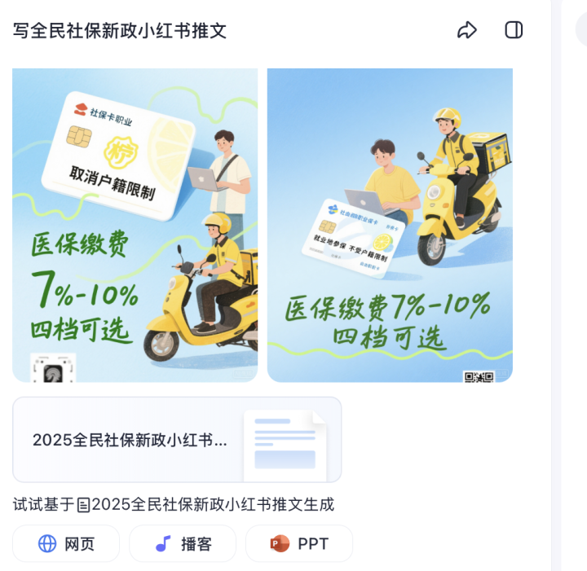Open the 2025全民社保新政小红书 document card
The height and width of the screenshot is (571, 587).
click(177, 439)
